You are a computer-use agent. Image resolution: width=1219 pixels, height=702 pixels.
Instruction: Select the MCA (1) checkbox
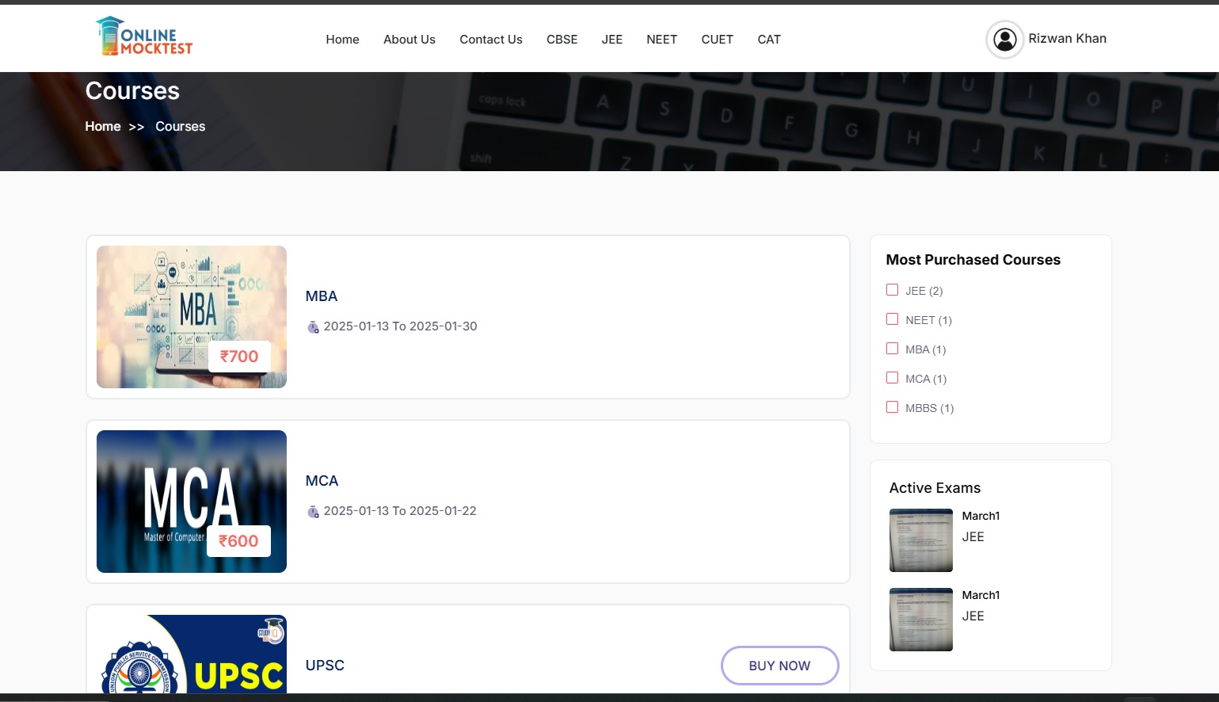point(892,378)
